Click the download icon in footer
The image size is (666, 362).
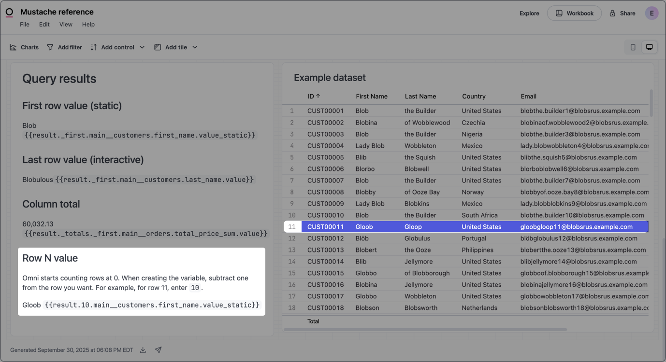point(143,350)
